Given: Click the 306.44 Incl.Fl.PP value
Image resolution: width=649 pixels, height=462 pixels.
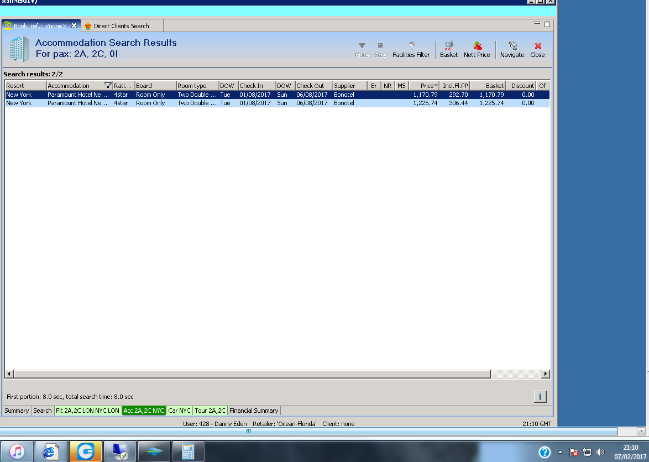Looking at the screenshot, I should (x=458, y=103).
